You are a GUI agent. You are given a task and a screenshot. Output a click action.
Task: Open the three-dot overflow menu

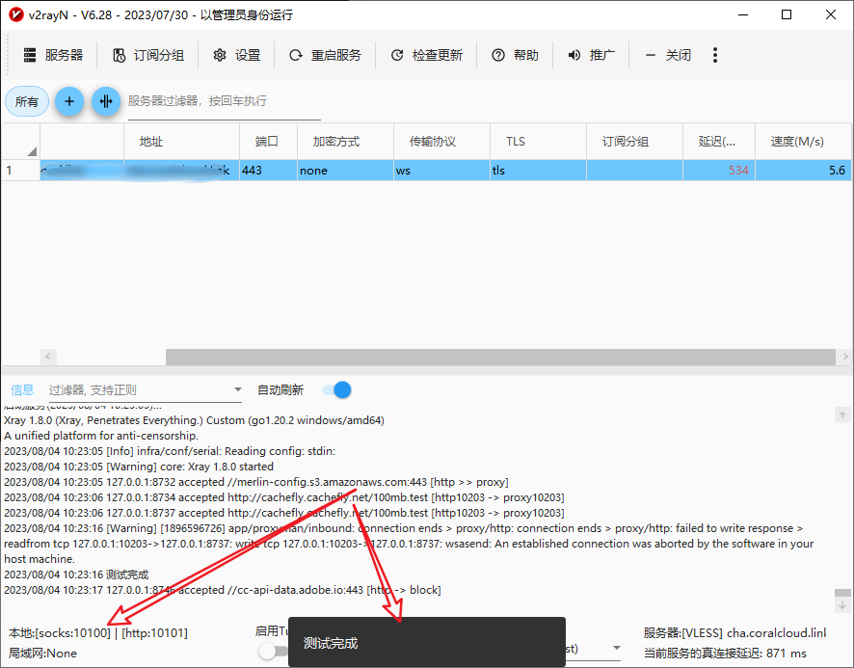[715, 55]
